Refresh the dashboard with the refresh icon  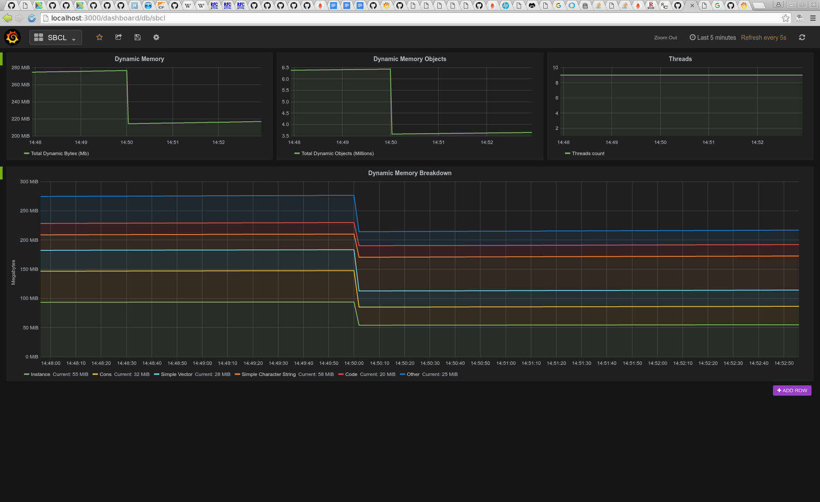[802, 37]
